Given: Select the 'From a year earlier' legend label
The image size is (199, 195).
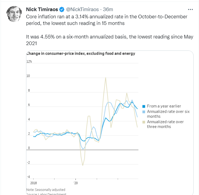Looking at the screenshot, I should tap(164, 106).
